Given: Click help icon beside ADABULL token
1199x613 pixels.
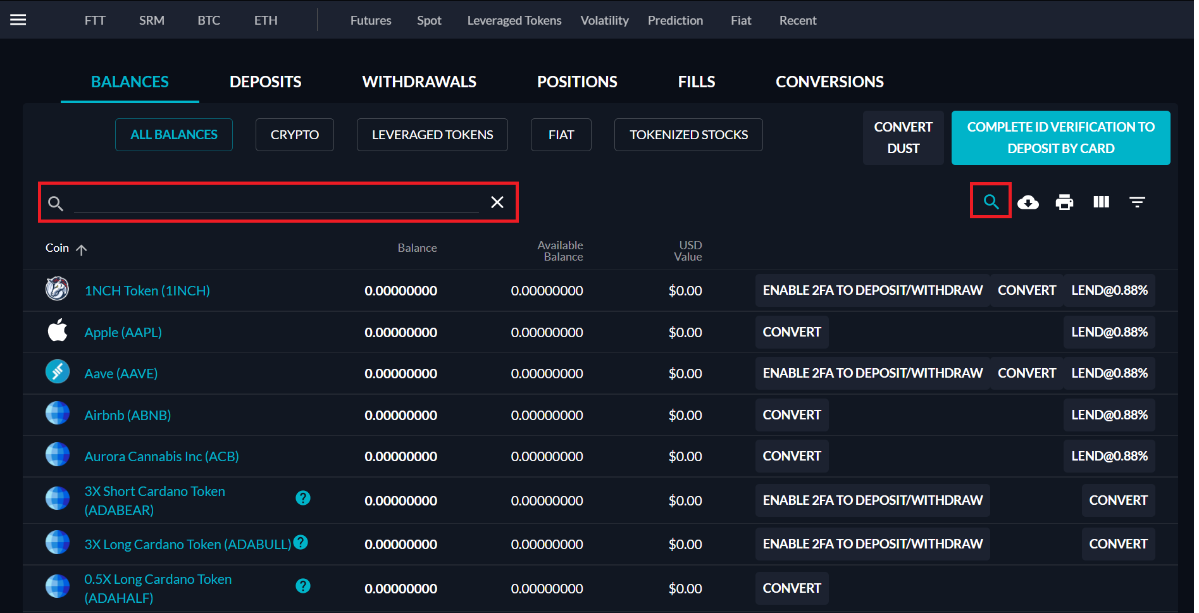Looking at the screenshot, I should (301, 542).
